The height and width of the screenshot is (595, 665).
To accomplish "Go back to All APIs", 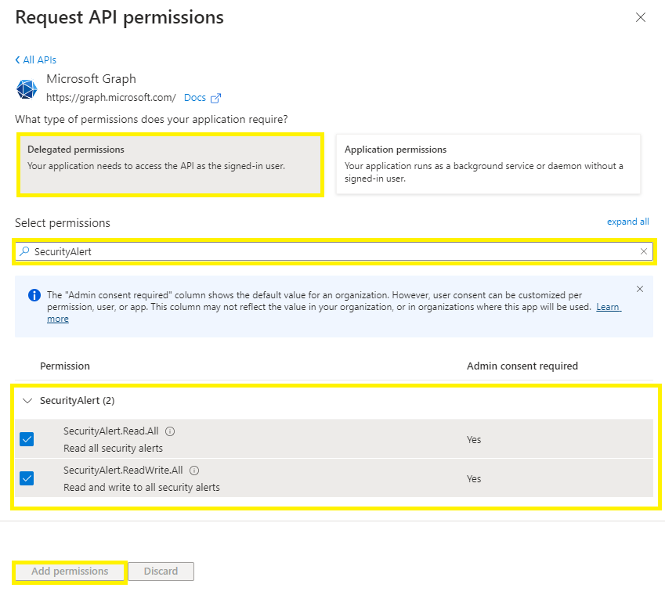I will [x=35, y=59].
